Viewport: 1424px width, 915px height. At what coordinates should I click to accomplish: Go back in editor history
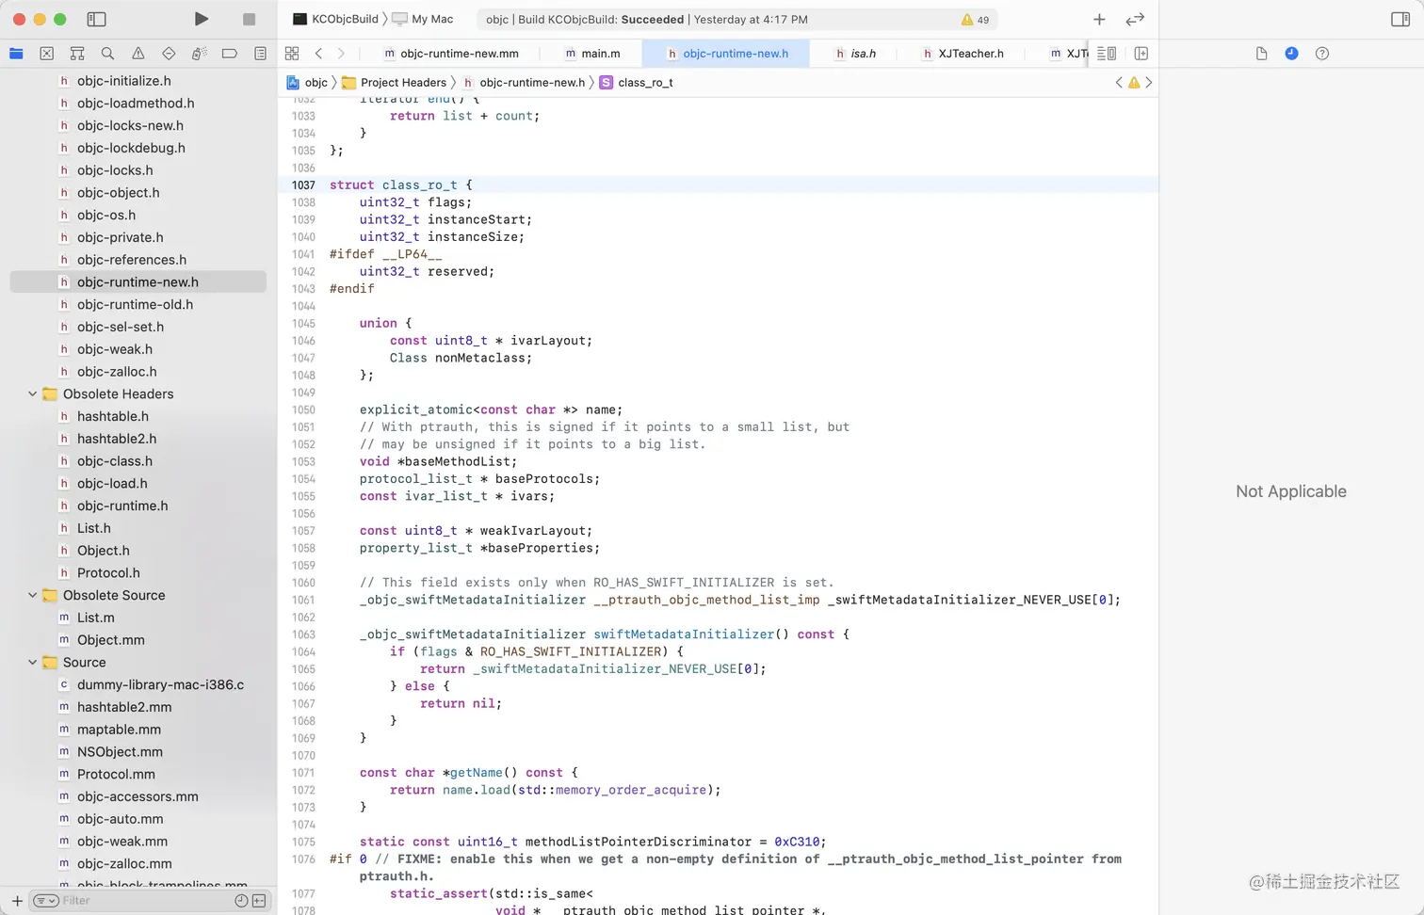(318, 54)
